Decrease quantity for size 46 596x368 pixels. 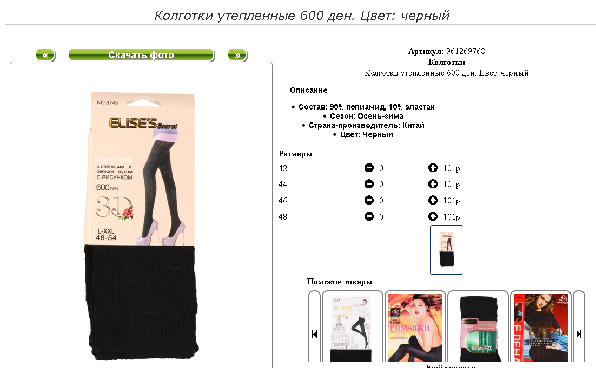[x=369, y=200]
